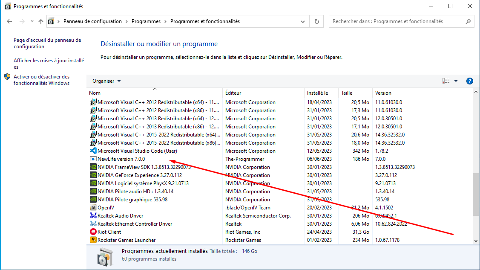Click the 06/06/2023 install date
Screen dimensions: 480x270
point(319,159)
